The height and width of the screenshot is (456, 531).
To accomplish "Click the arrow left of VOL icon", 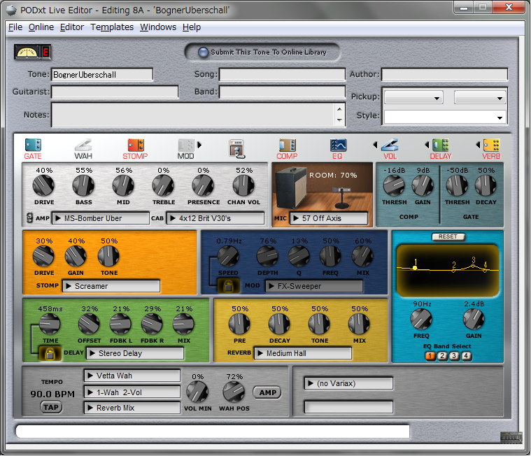I will click(375, 145).
